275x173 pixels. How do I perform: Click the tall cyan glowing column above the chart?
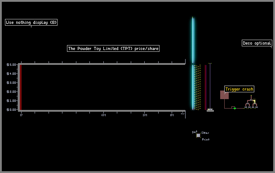point(193,40)
